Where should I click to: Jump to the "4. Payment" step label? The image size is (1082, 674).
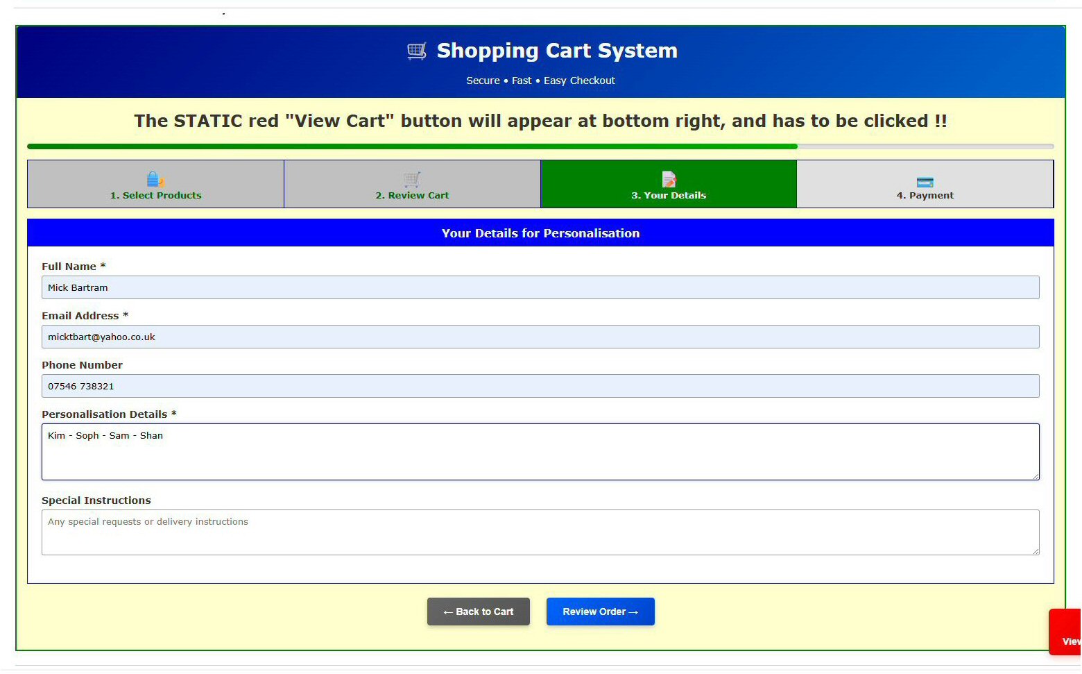pos(925,196)
